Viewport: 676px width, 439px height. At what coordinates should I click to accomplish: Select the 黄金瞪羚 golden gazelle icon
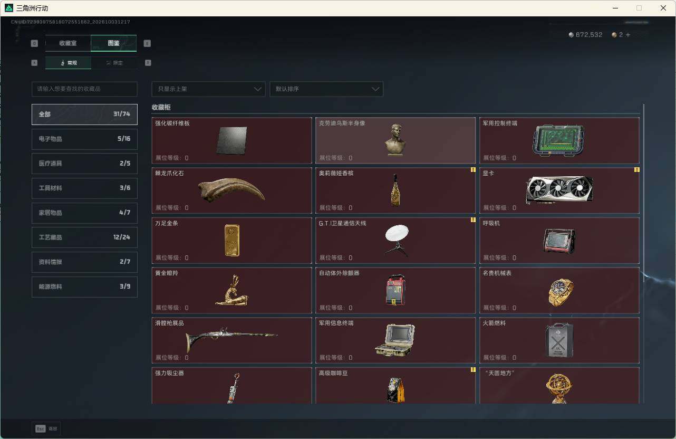[232, 290]
